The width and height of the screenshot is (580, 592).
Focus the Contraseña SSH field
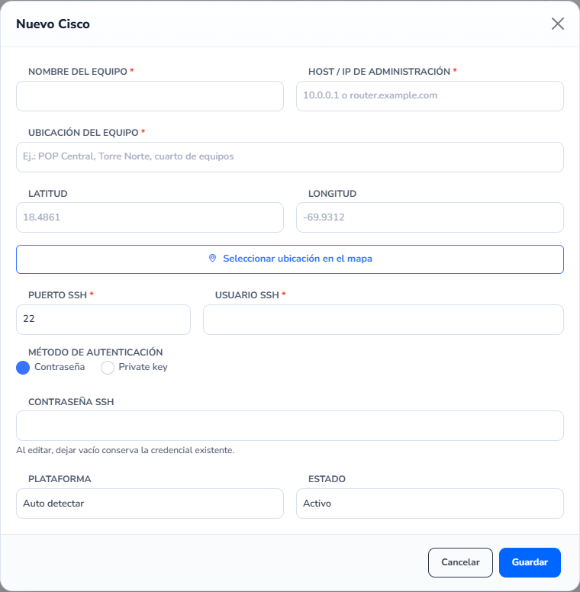290,426
